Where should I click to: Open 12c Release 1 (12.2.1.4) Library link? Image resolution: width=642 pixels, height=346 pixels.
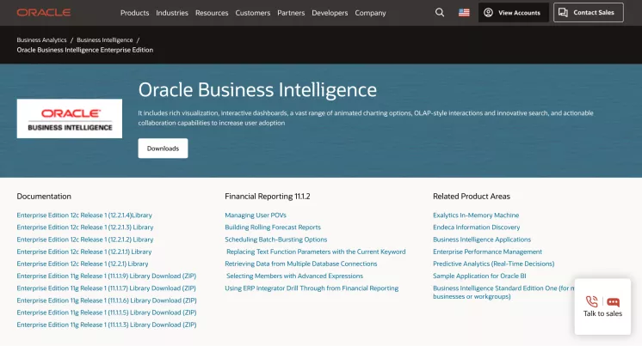point(84,215)
